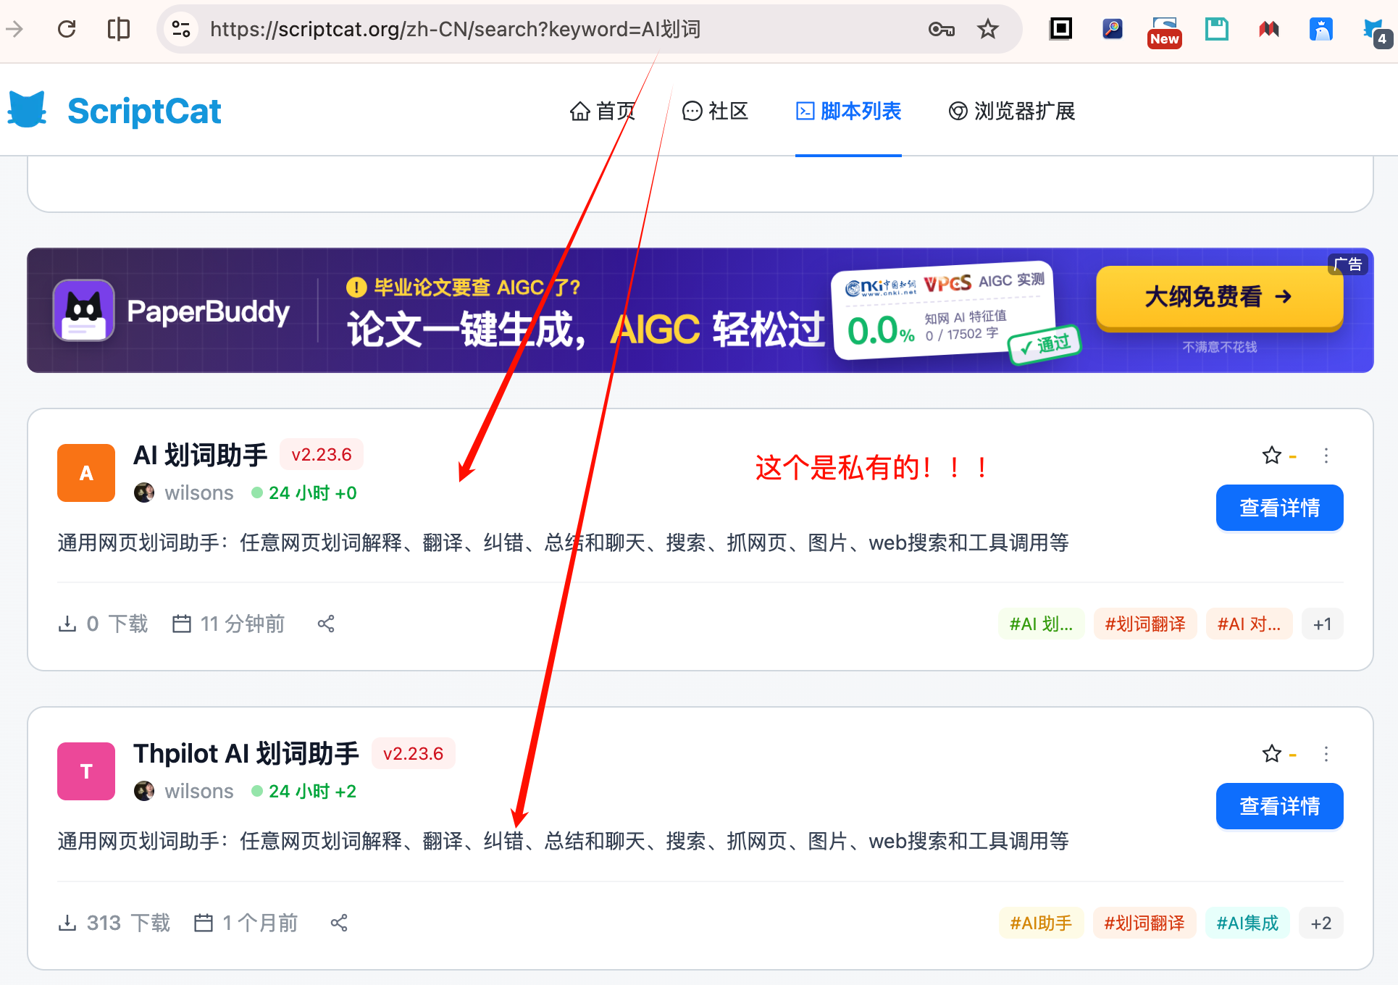Open the 社区 navigation item
1398x985 pixels.
coord(715,111)
